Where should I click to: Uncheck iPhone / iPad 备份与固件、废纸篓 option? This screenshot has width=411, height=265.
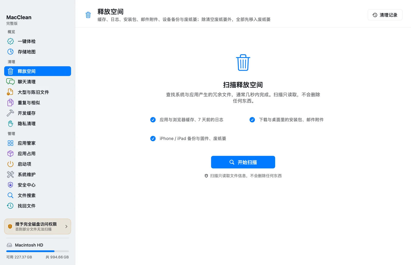click(153, 139)
